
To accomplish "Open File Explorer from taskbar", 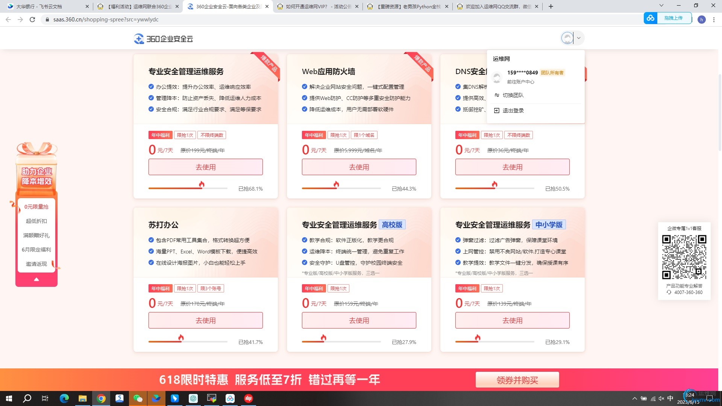I will pos(82,398).
